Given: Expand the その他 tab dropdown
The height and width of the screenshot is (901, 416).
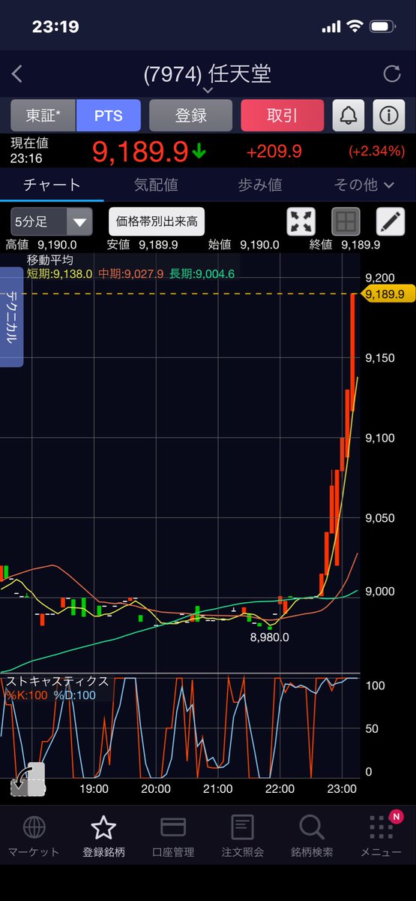Looking at the screenshot, I should point(364,184).
